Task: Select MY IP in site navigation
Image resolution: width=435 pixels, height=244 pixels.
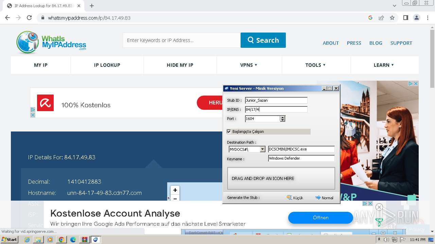Action: pyautogui.click(x=41, y=65)
